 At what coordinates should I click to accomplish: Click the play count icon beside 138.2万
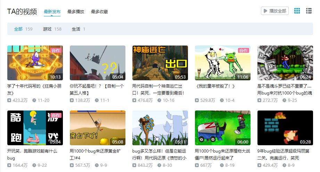pos(72,100)
